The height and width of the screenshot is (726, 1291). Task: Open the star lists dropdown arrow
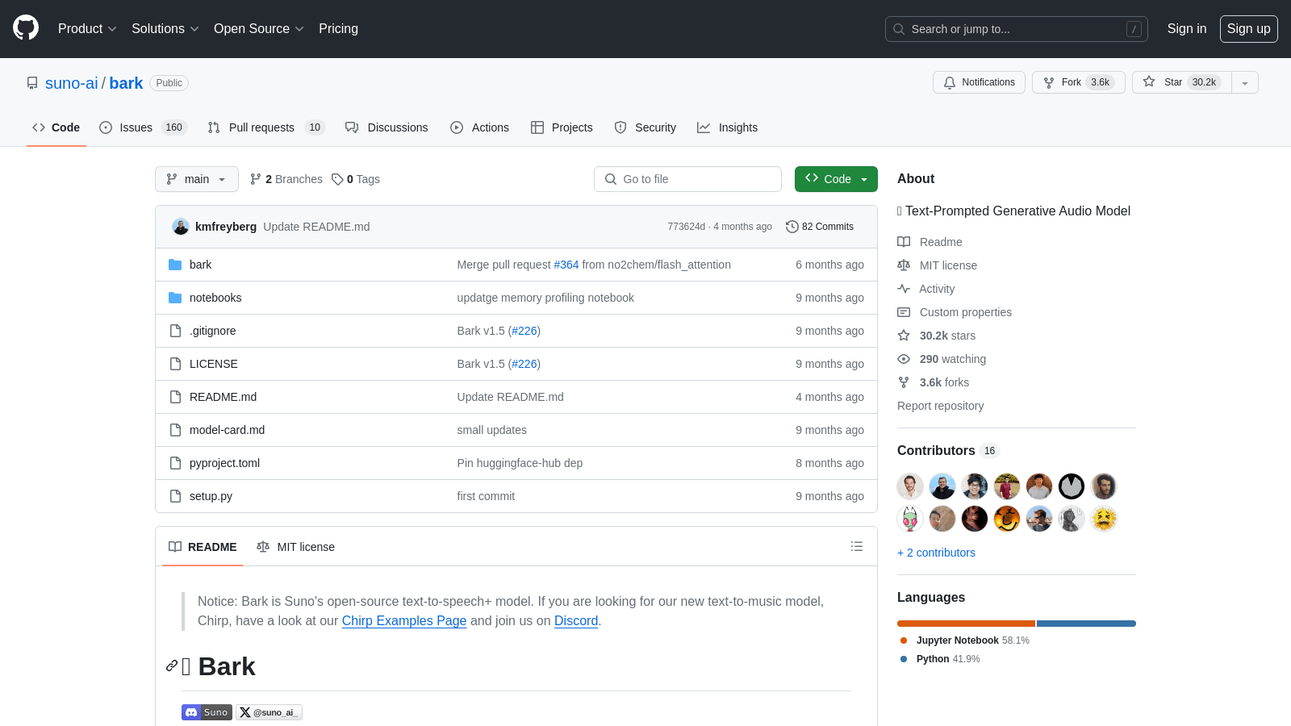click(1245, 82)
